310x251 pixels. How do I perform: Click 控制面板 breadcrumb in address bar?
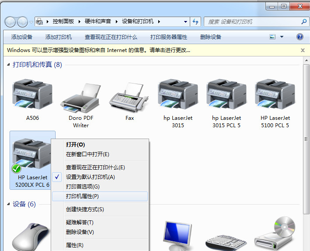click(63, 21)
